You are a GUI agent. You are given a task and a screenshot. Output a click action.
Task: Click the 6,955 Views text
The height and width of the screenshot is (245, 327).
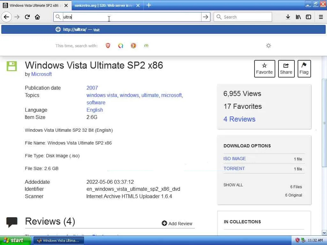point(242,94)
